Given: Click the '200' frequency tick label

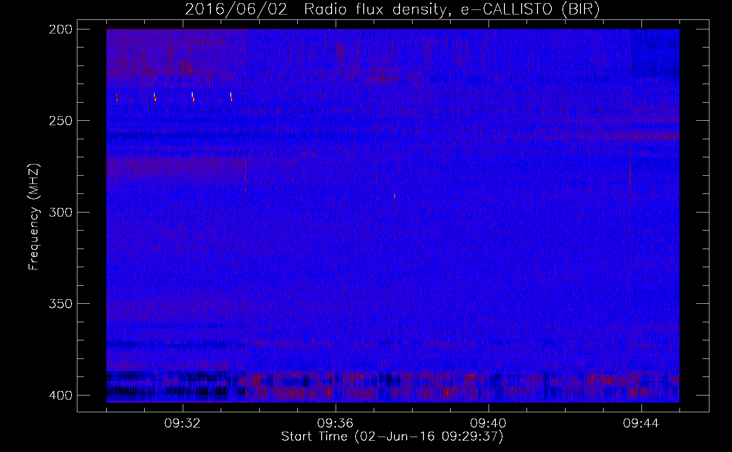Looking at the screenshot, I should coord(60,29).
